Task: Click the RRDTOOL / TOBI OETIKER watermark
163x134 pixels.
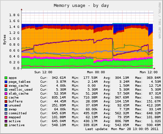Action: coord(160,21)
